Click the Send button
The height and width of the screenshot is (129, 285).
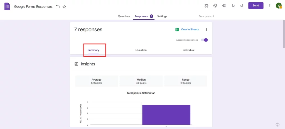(256, 6)
